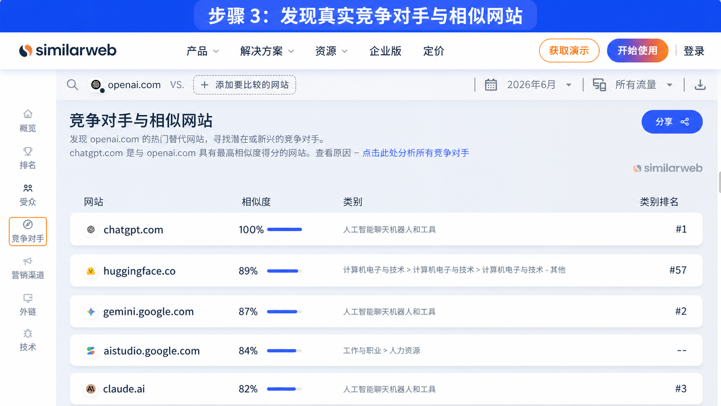Open 企业版 enterprise menu item

point(386,51)
